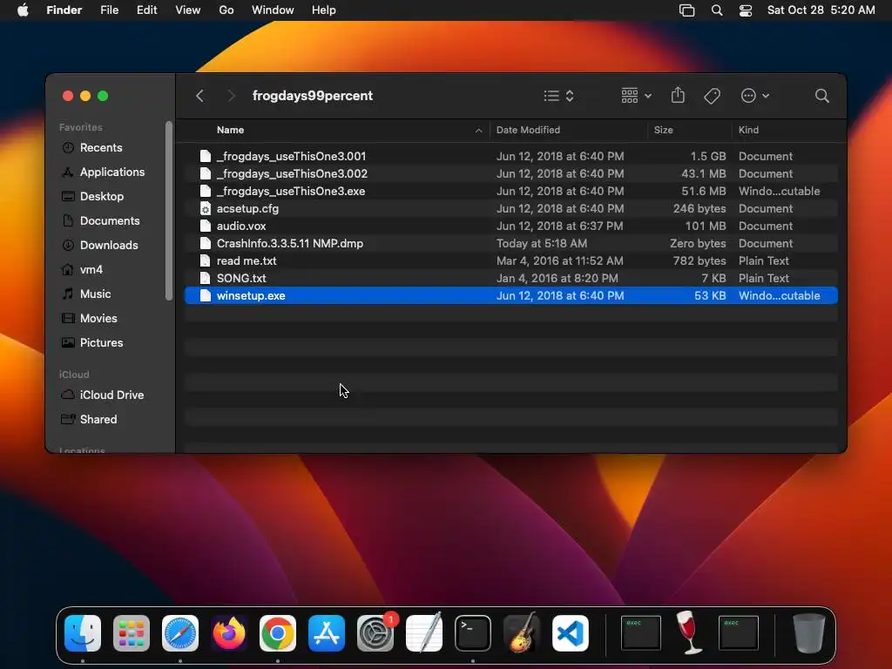The height and width of the screenshot is (669, 892).
Task: Open the Go menu
Action: pos(226,10)
